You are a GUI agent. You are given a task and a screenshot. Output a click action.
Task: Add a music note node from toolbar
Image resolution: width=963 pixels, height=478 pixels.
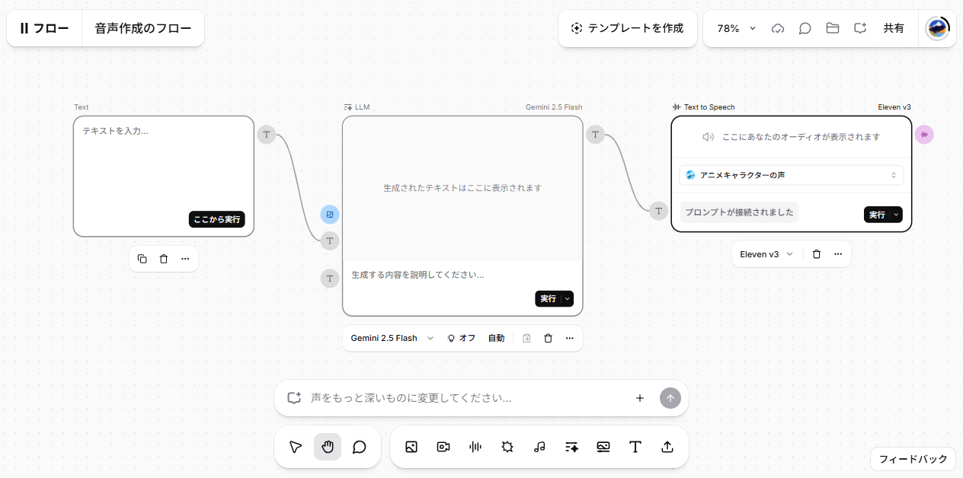coord(539,447)
